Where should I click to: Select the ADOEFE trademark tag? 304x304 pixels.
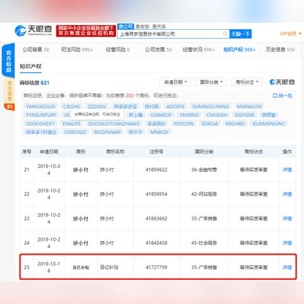[x=175, y=106]
